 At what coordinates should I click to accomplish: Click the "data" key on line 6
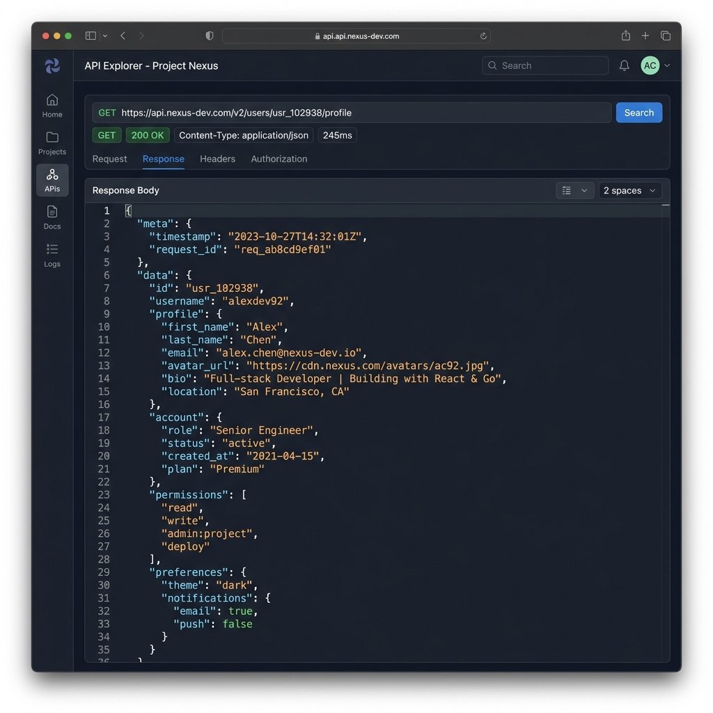[155, 275]
